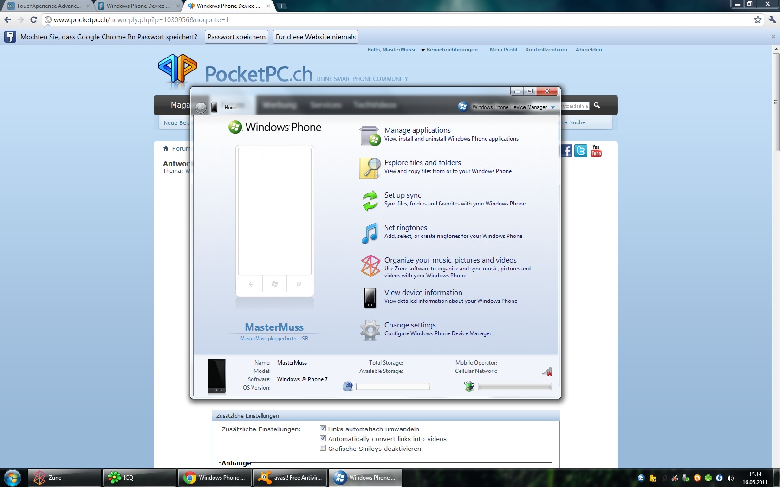The height and width of the screenshot is (487, 780).
Task: Click the site search input field
Action: click(575, 106)
